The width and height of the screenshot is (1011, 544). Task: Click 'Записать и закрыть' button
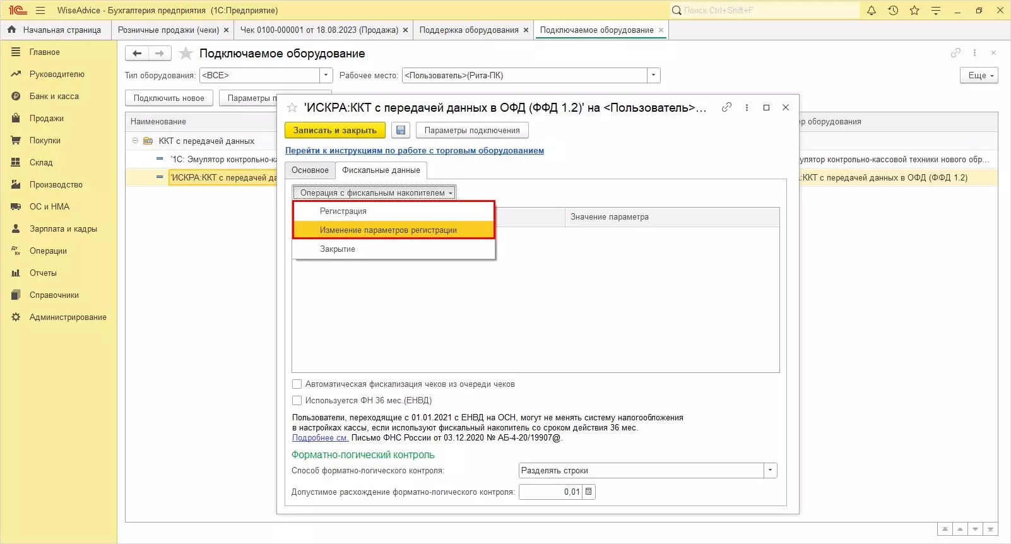click(x=334, y=131)
